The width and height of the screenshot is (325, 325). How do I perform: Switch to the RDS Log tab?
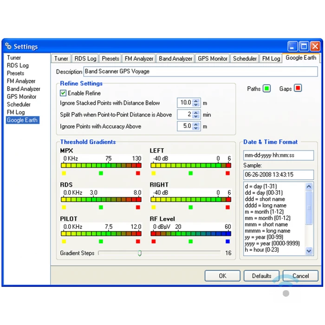85,58
